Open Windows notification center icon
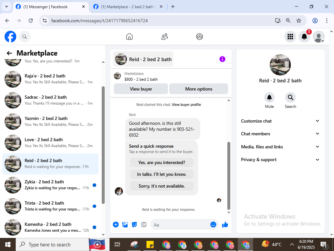 tap(324, 244)
